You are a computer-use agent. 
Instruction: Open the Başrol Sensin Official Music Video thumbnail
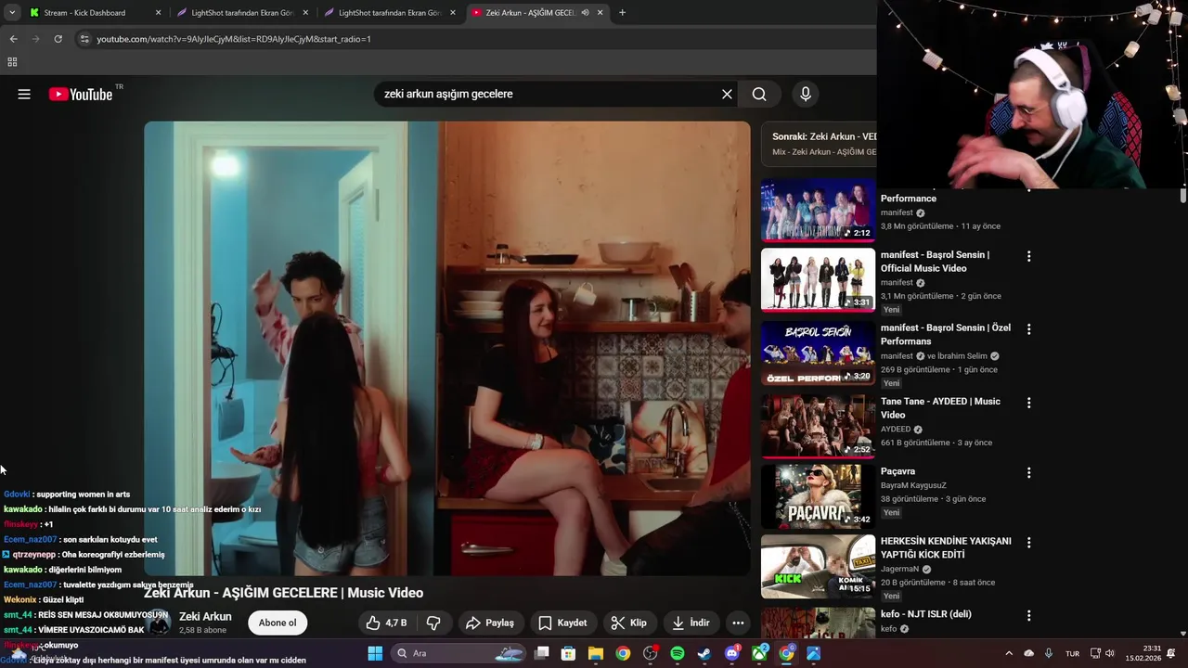pyautogui.click(x=818, y=279)
